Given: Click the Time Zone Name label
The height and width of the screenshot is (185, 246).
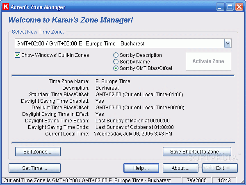Looking at the screenshot, I should tap(69, 81).
